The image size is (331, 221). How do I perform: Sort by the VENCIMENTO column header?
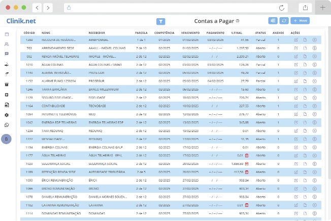[x=190, y=32]
